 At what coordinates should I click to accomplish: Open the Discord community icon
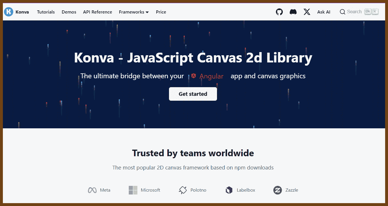click(293, 12)
